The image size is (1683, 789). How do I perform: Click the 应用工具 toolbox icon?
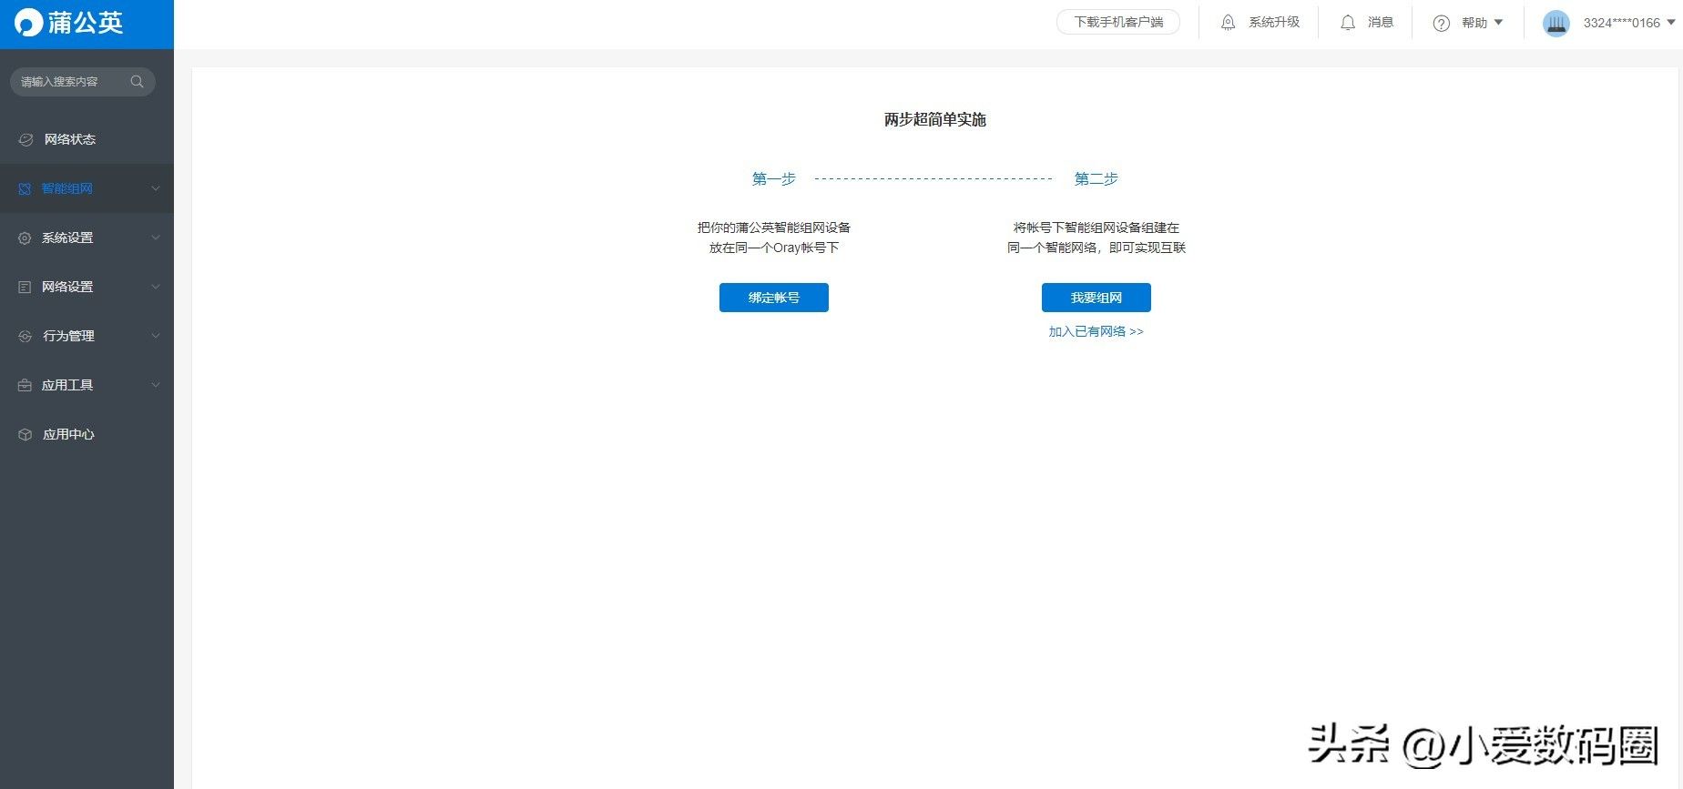[25, 385]
